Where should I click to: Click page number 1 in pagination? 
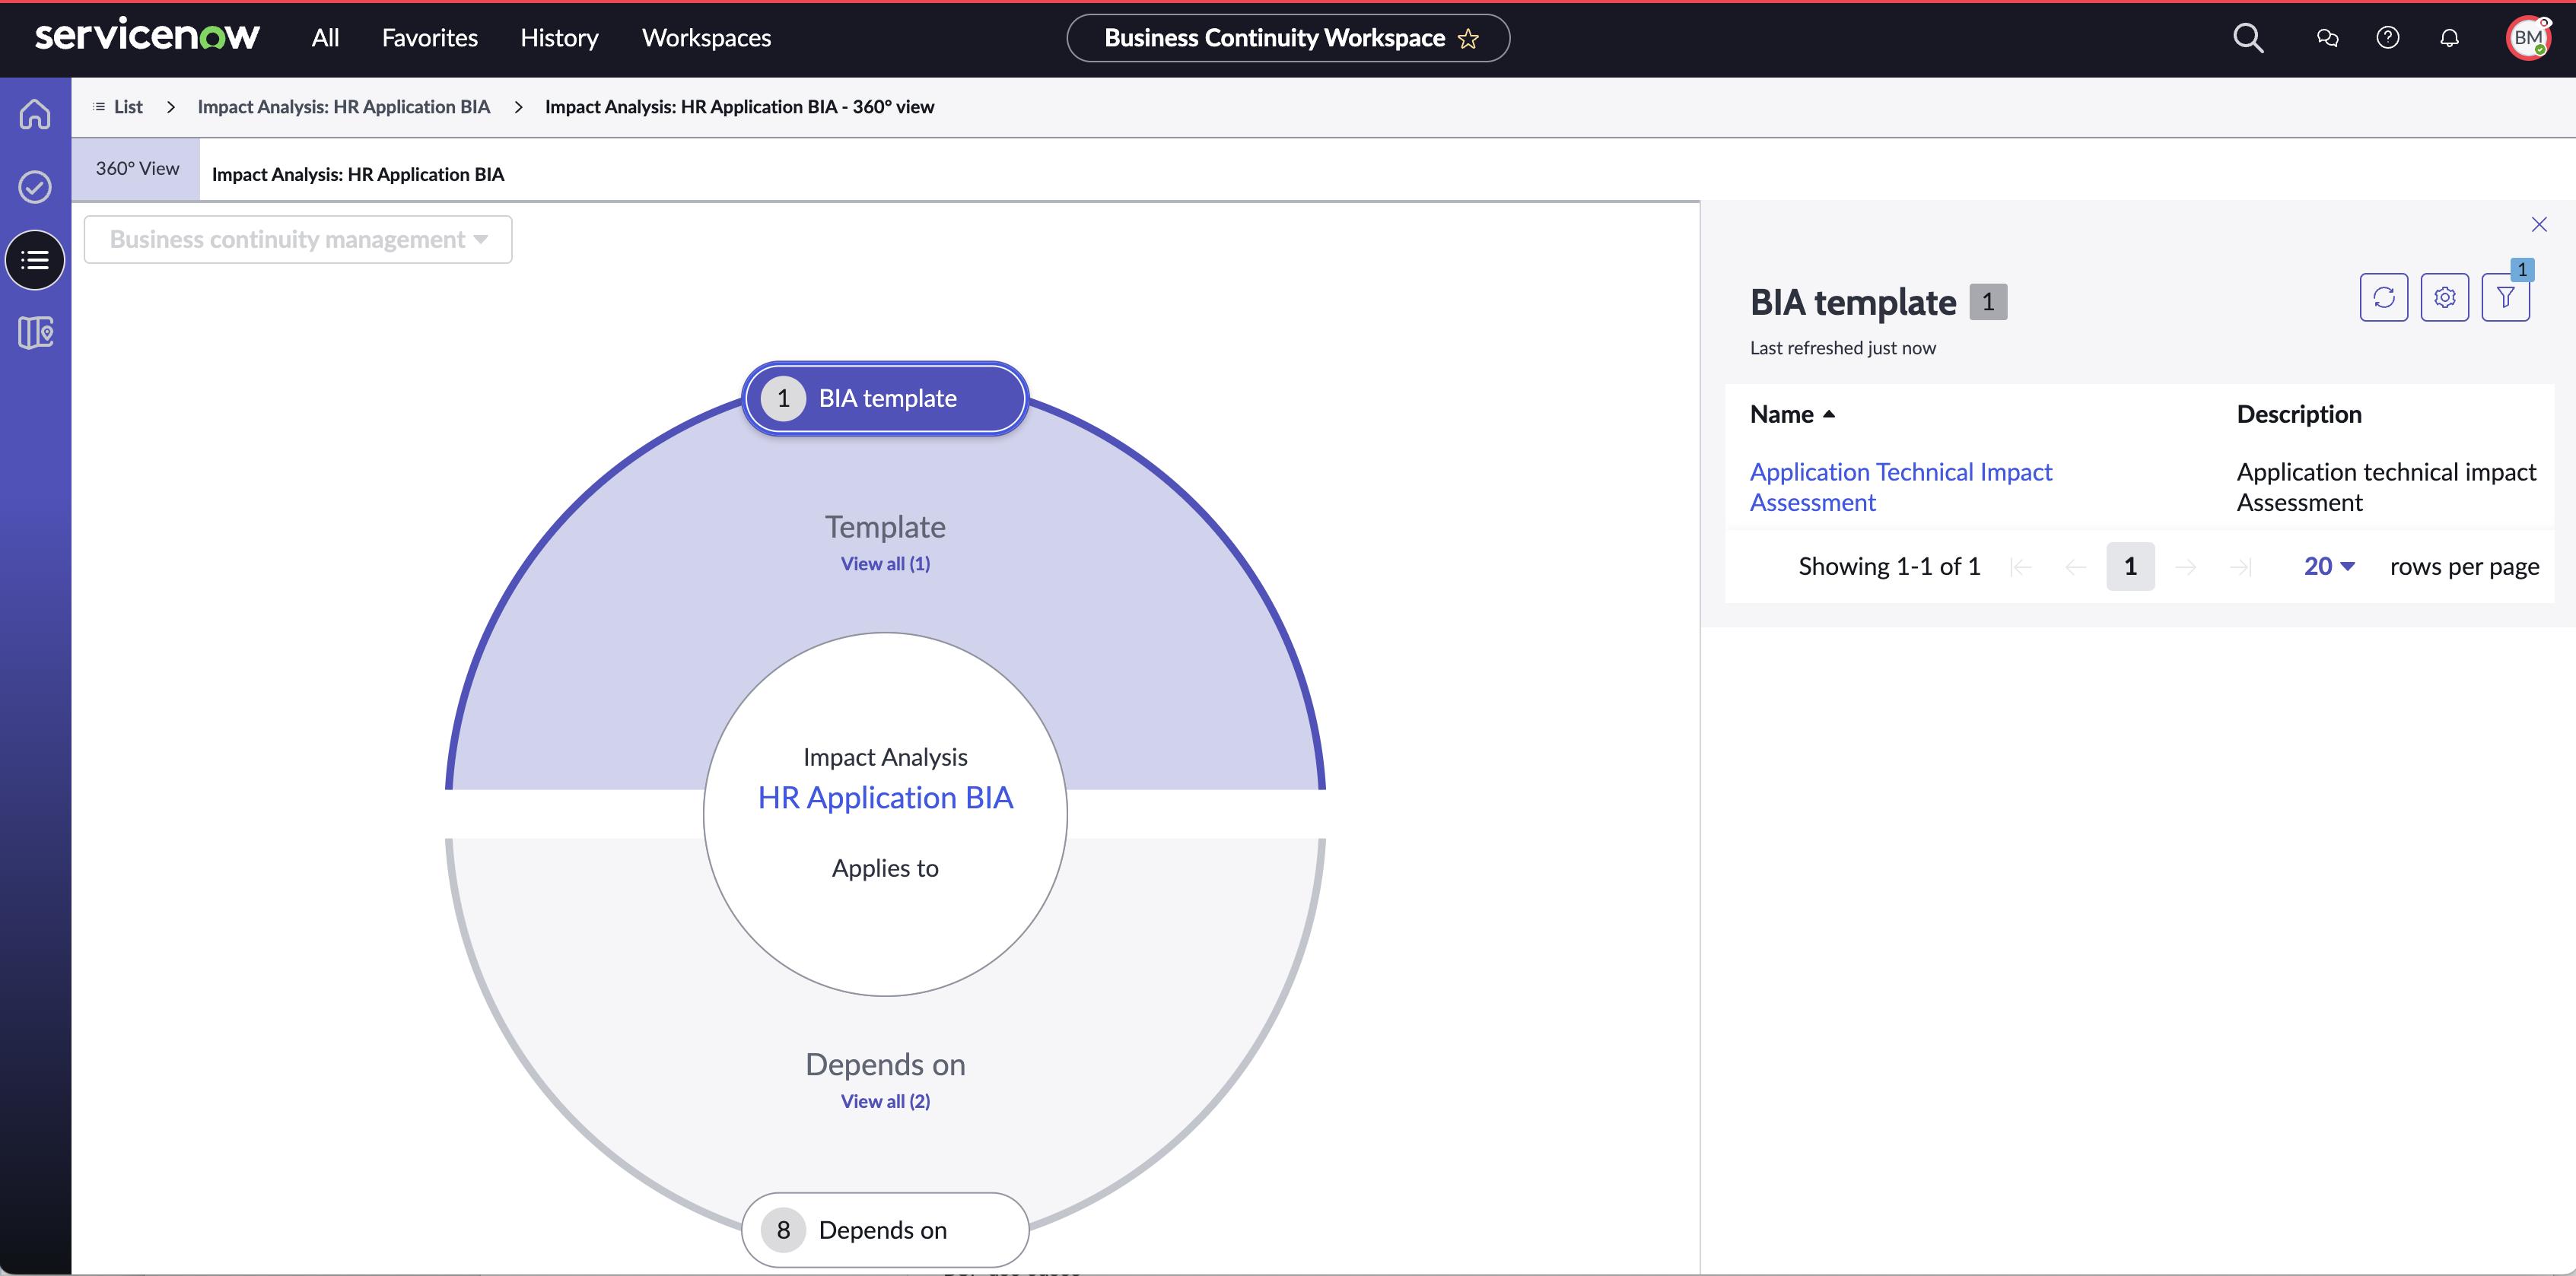(x=2130, y=567)
